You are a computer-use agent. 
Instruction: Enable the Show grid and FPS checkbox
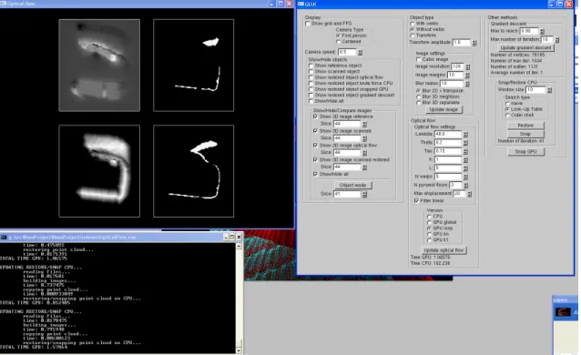tap(308, 24)
